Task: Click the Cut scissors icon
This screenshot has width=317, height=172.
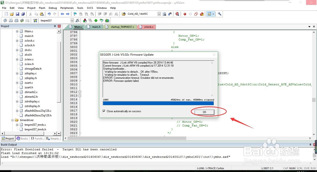Action: pyautogui.click(x=30, y=14)
